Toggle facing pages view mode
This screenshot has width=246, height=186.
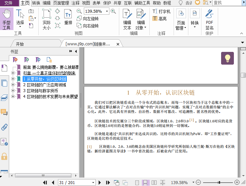[154, 182]
